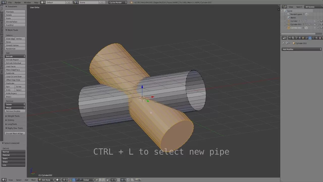Switch to edge select mode
The image size is (323, 182).
pyautogui.click(x=100, y=180)
